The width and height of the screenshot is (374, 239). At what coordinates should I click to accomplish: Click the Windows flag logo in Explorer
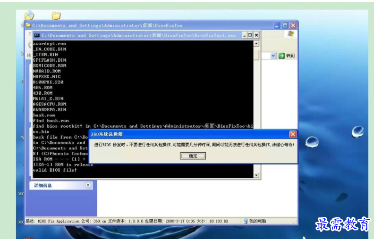[291, 34]
